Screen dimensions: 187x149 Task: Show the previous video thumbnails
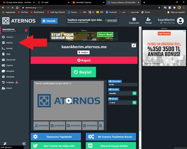pyautogui.click(x=35, y=125)
